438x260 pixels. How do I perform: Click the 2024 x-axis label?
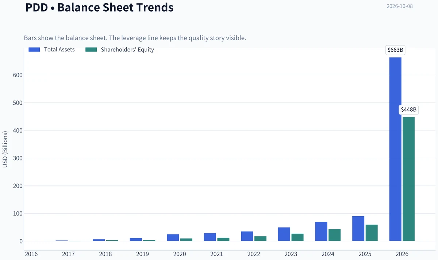(328, 254)
